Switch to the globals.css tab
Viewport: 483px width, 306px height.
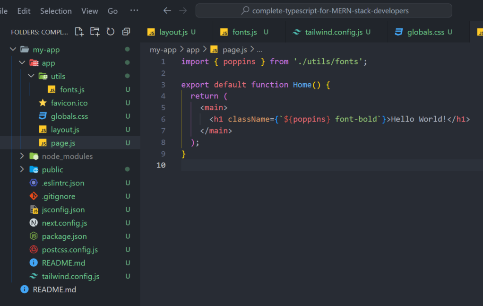(425, 32)
